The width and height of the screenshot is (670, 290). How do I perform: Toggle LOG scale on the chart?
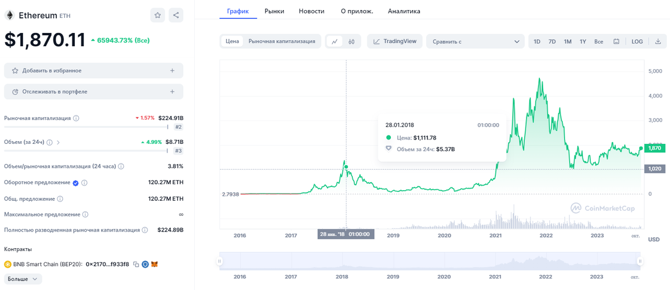coord(637,41)
